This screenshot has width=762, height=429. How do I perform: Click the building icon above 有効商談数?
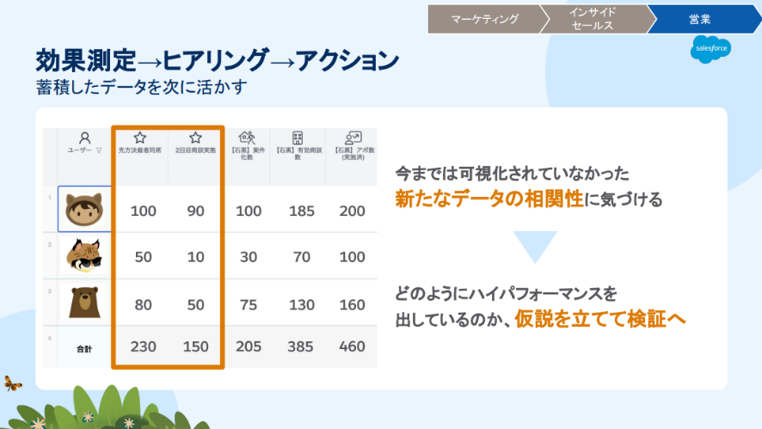click(x=298, y=137)
